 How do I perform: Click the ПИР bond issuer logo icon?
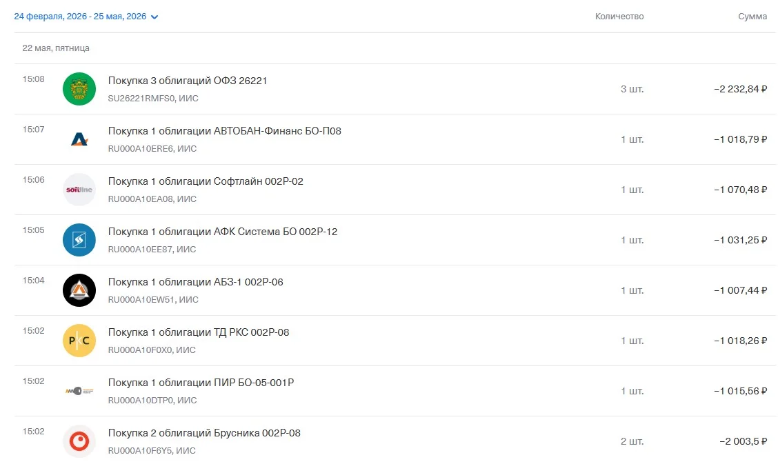[x=79, y=391]
